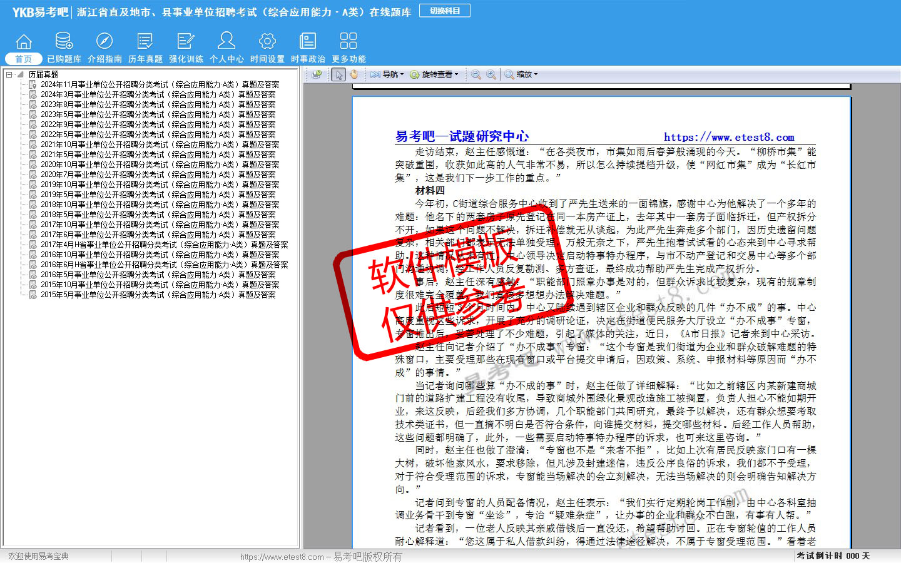Select the hand pan tool
The height and width of the screenshot is (563, 901).
point(354,74)
